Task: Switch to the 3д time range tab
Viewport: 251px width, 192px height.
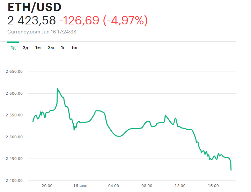Action: coord(25,48)
